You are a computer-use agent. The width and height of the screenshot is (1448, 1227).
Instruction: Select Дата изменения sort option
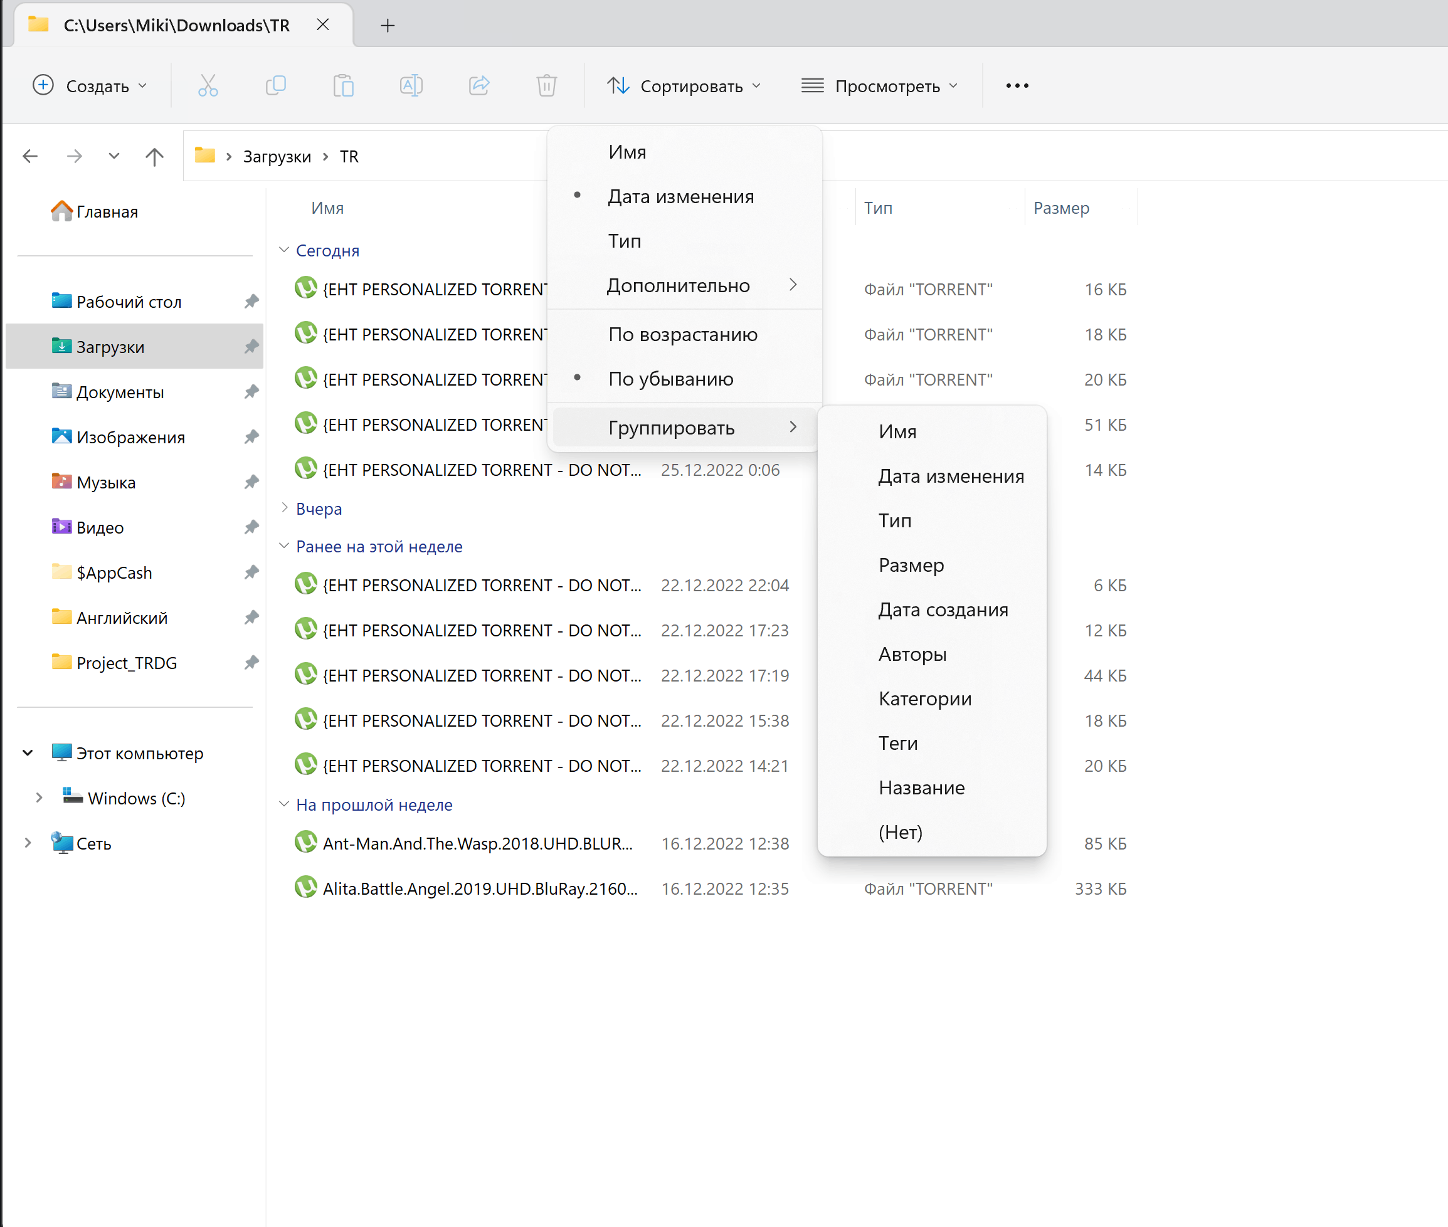pos(684,196)
